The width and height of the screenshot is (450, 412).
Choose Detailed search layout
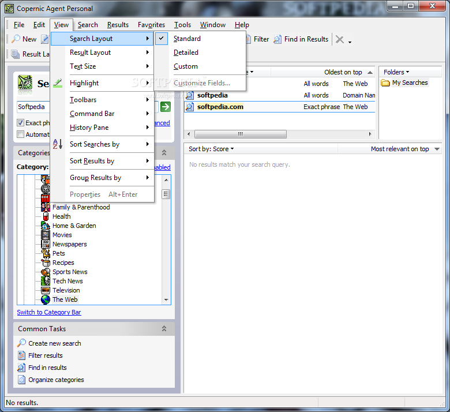pos(200,53)
